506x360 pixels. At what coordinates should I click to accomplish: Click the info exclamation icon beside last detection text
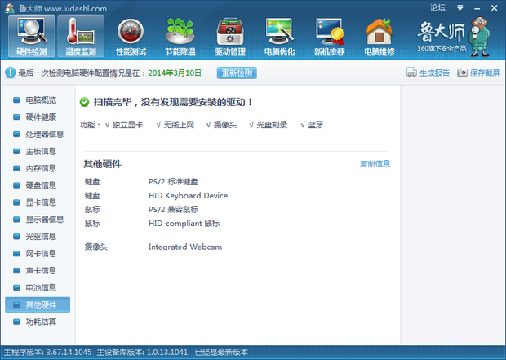(10, 73)
